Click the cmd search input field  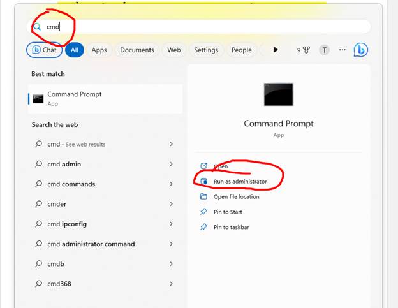(x=198, y=27)
